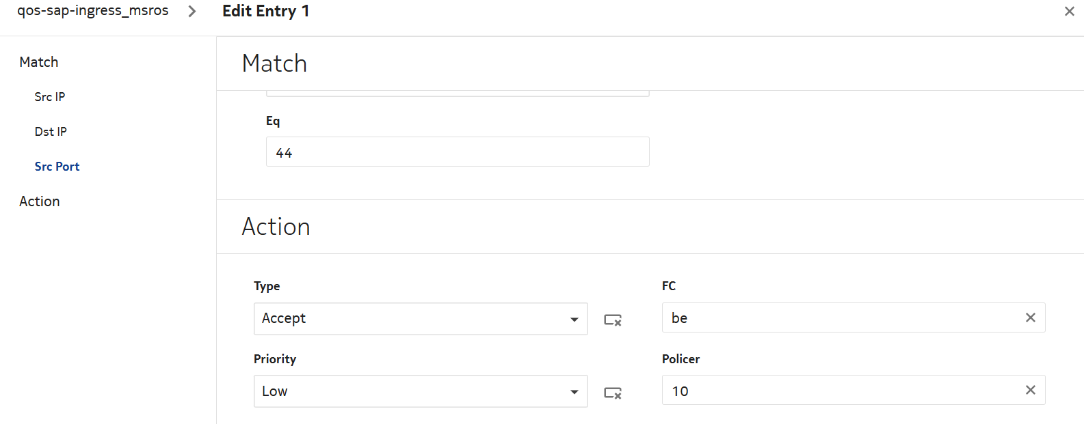Jump to Match section in sidebar

coord(39,62)
